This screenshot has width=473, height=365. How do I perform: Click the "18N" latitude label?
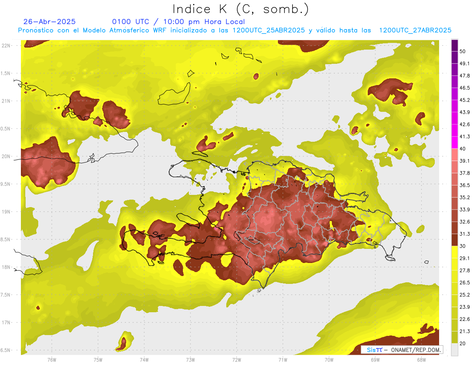(x=6, y=267)
